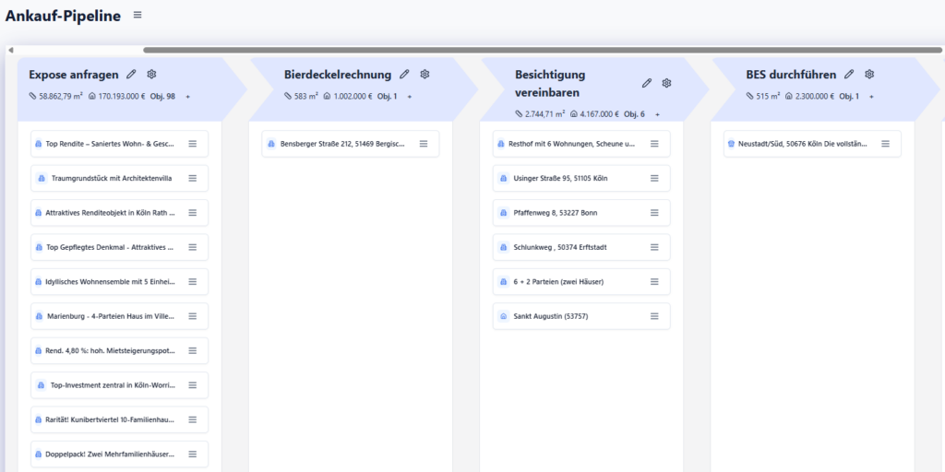Open menu of Neustadt/Süd card
The height and width of the screenshot is (472, 945).
[885, 144]
